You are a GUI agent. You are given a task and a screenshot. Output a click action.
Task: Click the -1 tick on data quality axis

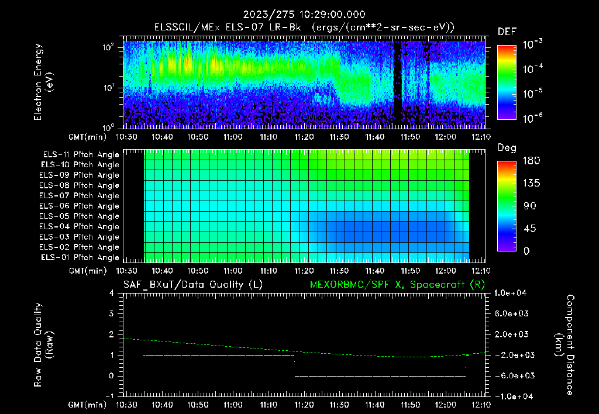click(x=109, y=396)
